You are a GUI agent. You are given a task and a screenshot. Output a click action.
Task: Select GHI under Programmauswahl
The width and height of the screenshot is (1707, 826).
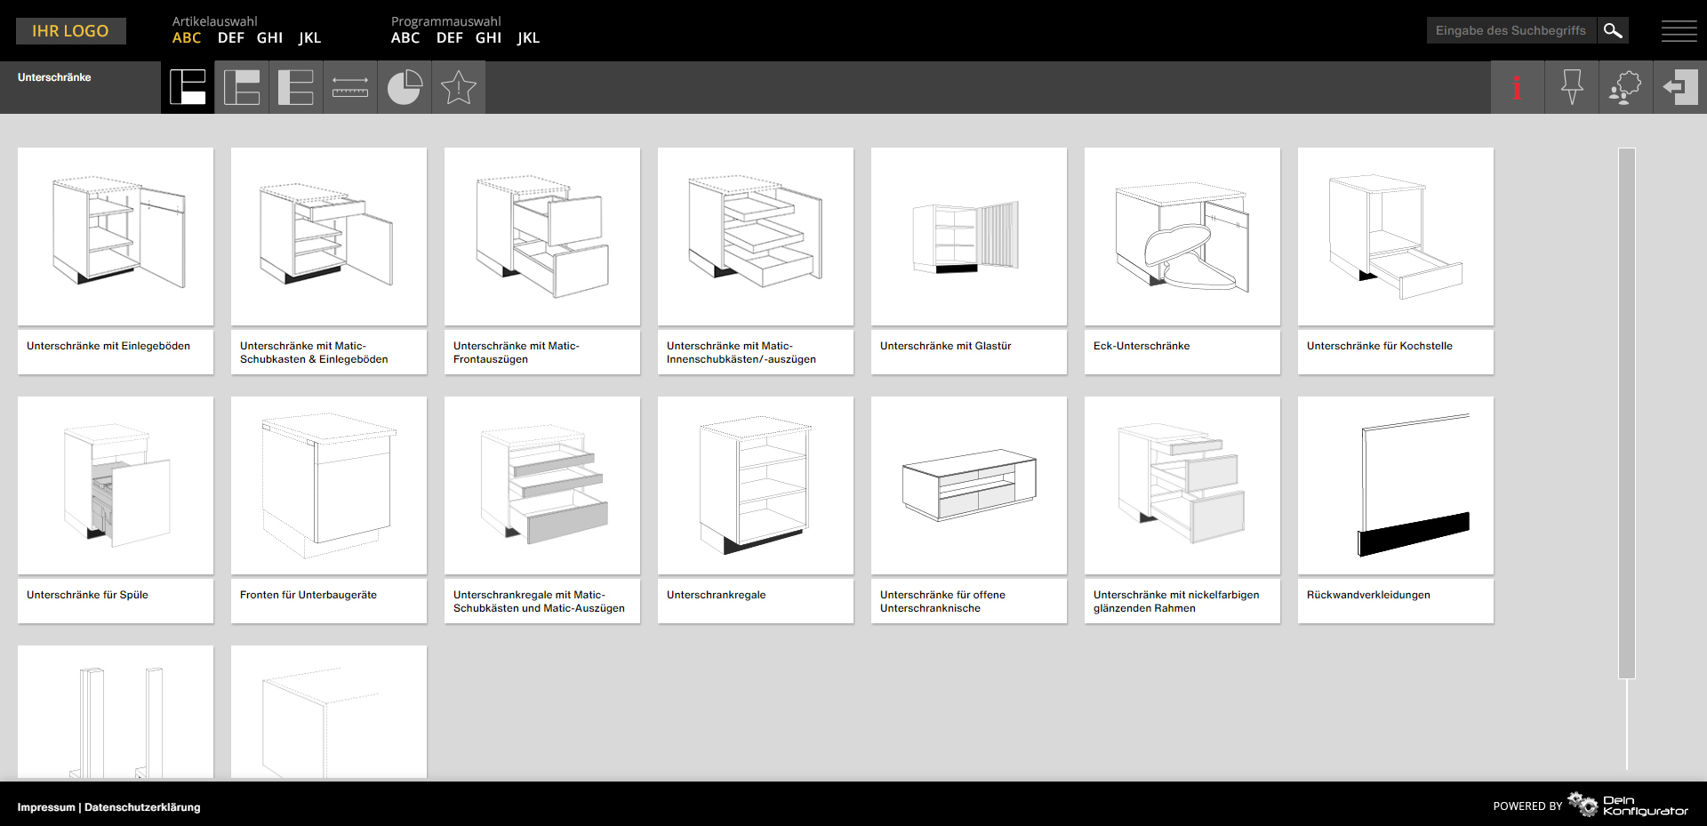(x=488, y=38)
